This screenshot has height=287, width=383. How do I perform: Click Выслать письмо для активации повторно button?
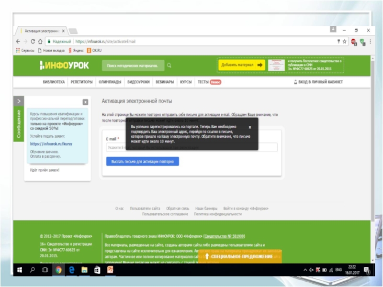(142, 161)
